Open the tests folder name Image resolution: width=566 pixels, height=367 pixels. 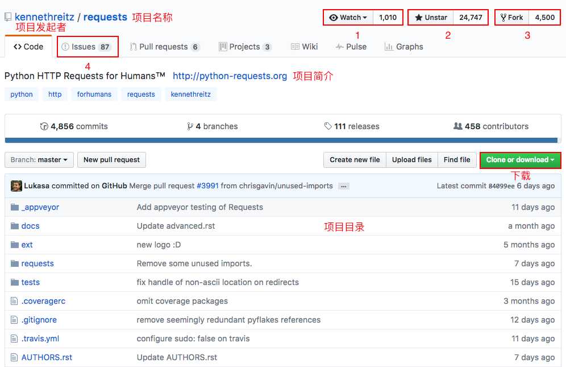coord(30,282)
